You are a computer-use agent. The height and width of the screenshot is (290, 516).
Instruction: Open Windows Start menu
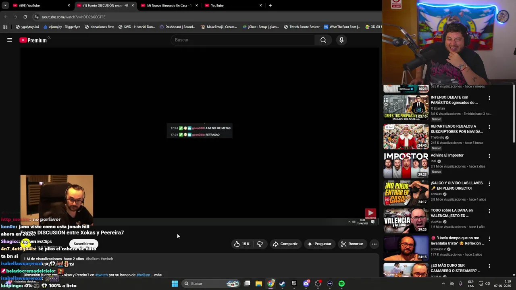(x=175, y=284)
